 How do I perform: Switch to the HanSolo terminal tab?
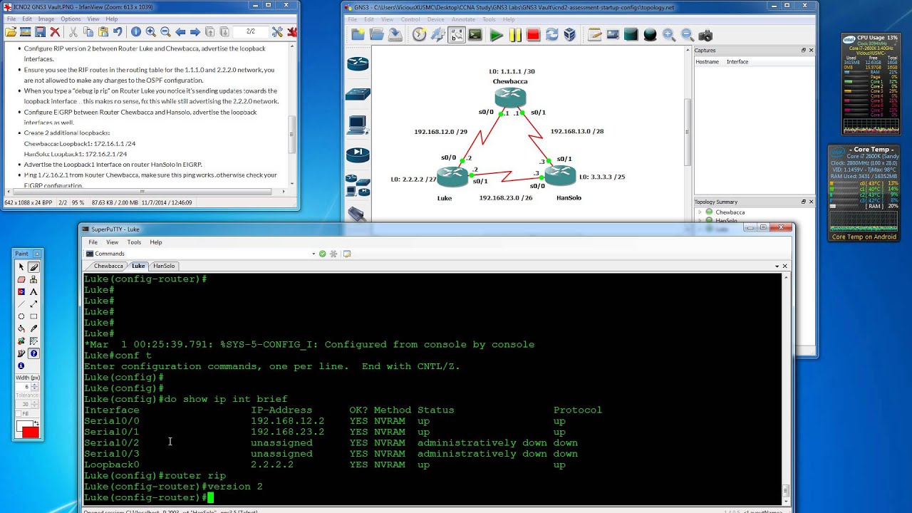tap(164, 266)
